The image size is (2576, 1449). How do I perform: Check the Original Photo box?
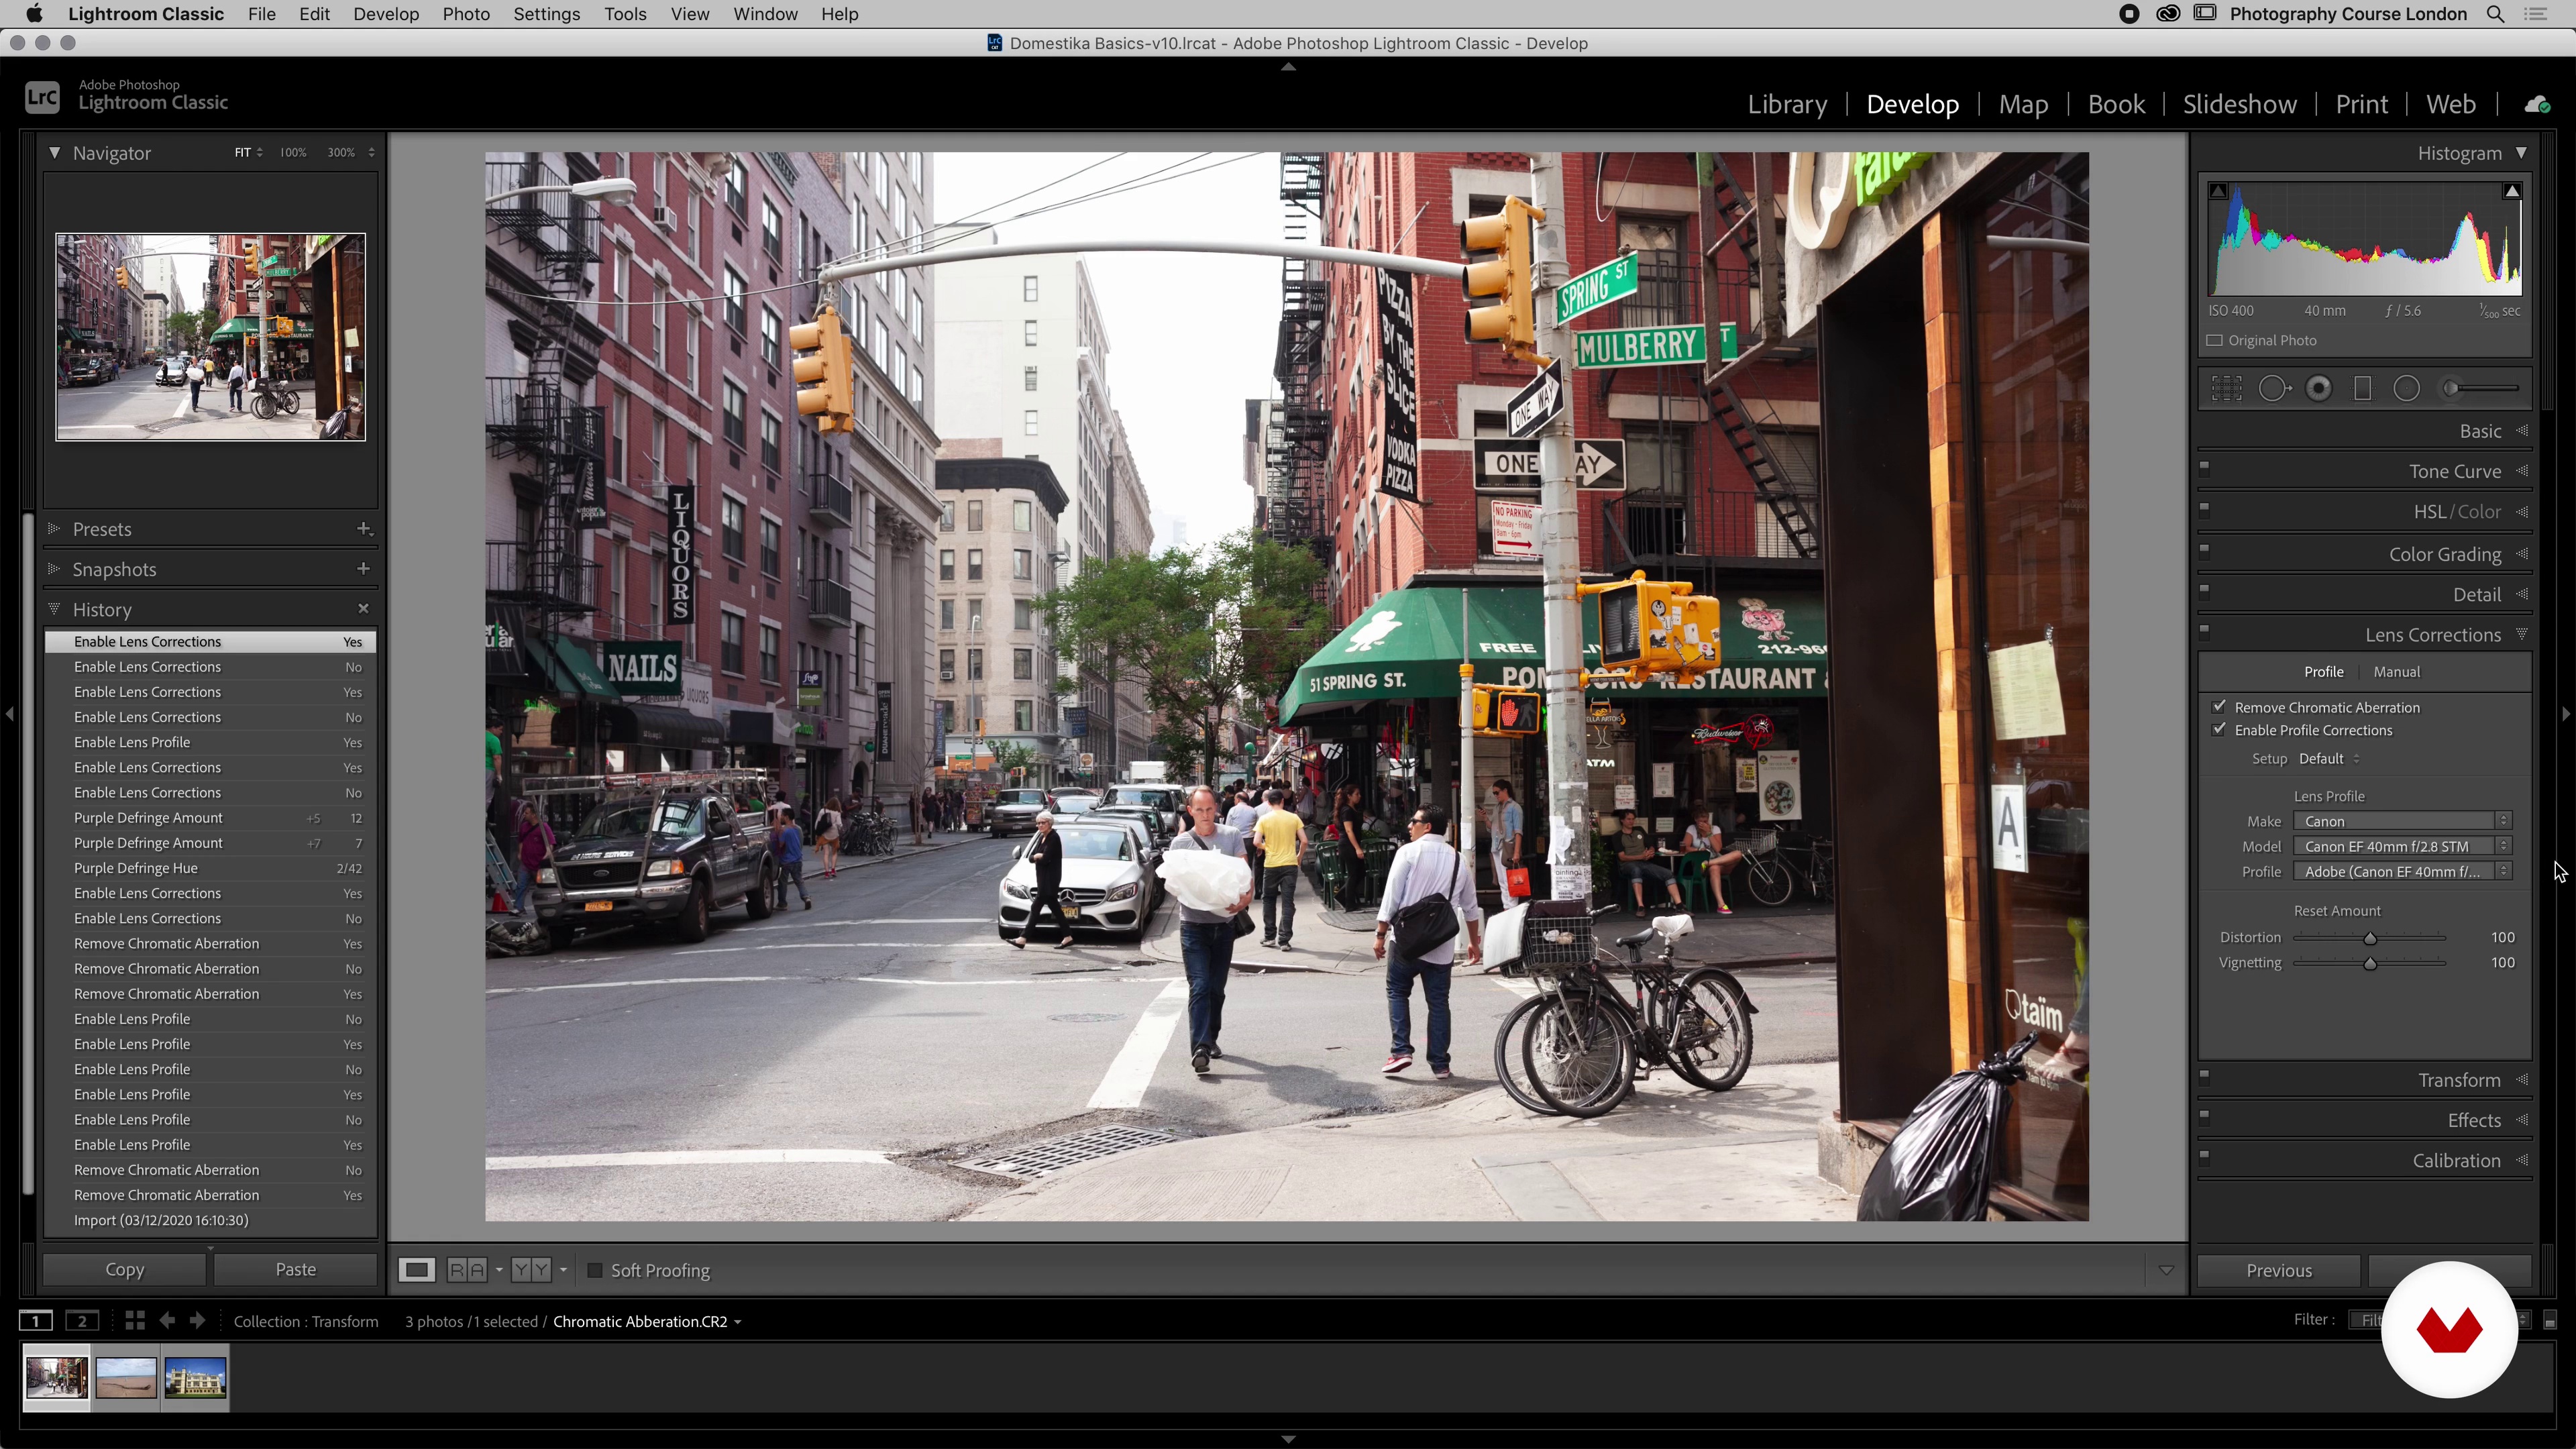(2215, 340)
